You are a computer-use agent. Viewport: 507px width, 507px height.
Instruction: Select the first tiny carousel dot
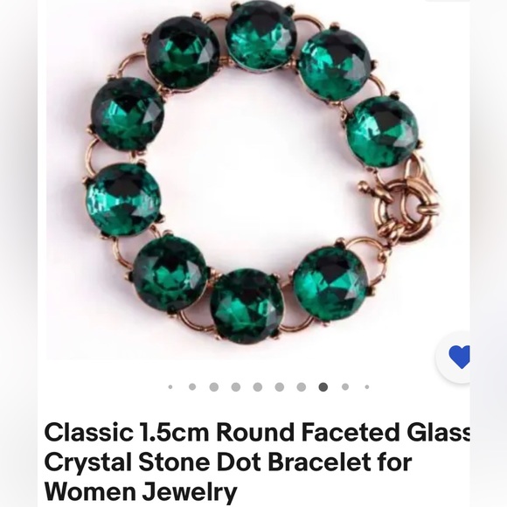point(170,387)
